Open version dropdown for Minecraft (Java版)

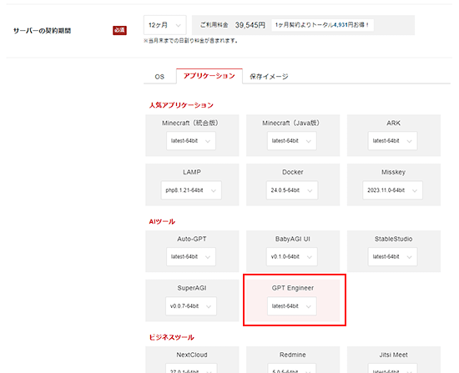[x=291, y=141]
